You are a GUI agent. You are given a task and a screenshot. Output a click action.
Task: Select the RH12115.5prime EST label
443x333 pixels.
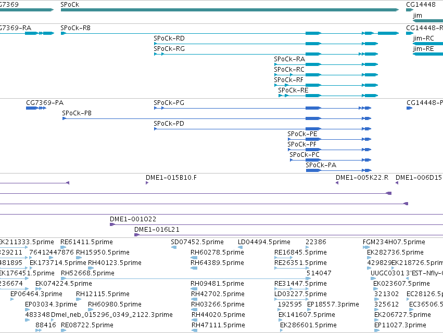[x=103, y=294]
